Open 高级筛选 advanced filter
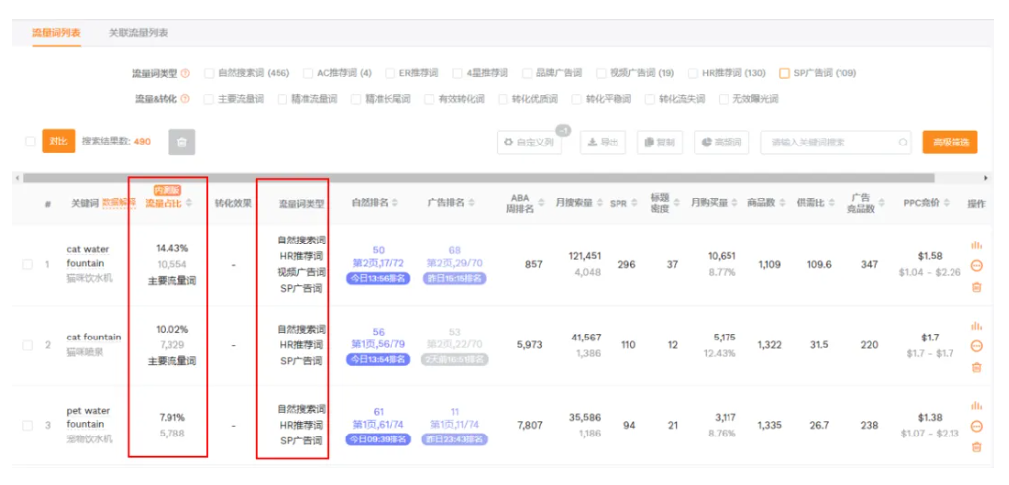Image resolution: width=1009 pixels, height=485 pixels. 950,142
